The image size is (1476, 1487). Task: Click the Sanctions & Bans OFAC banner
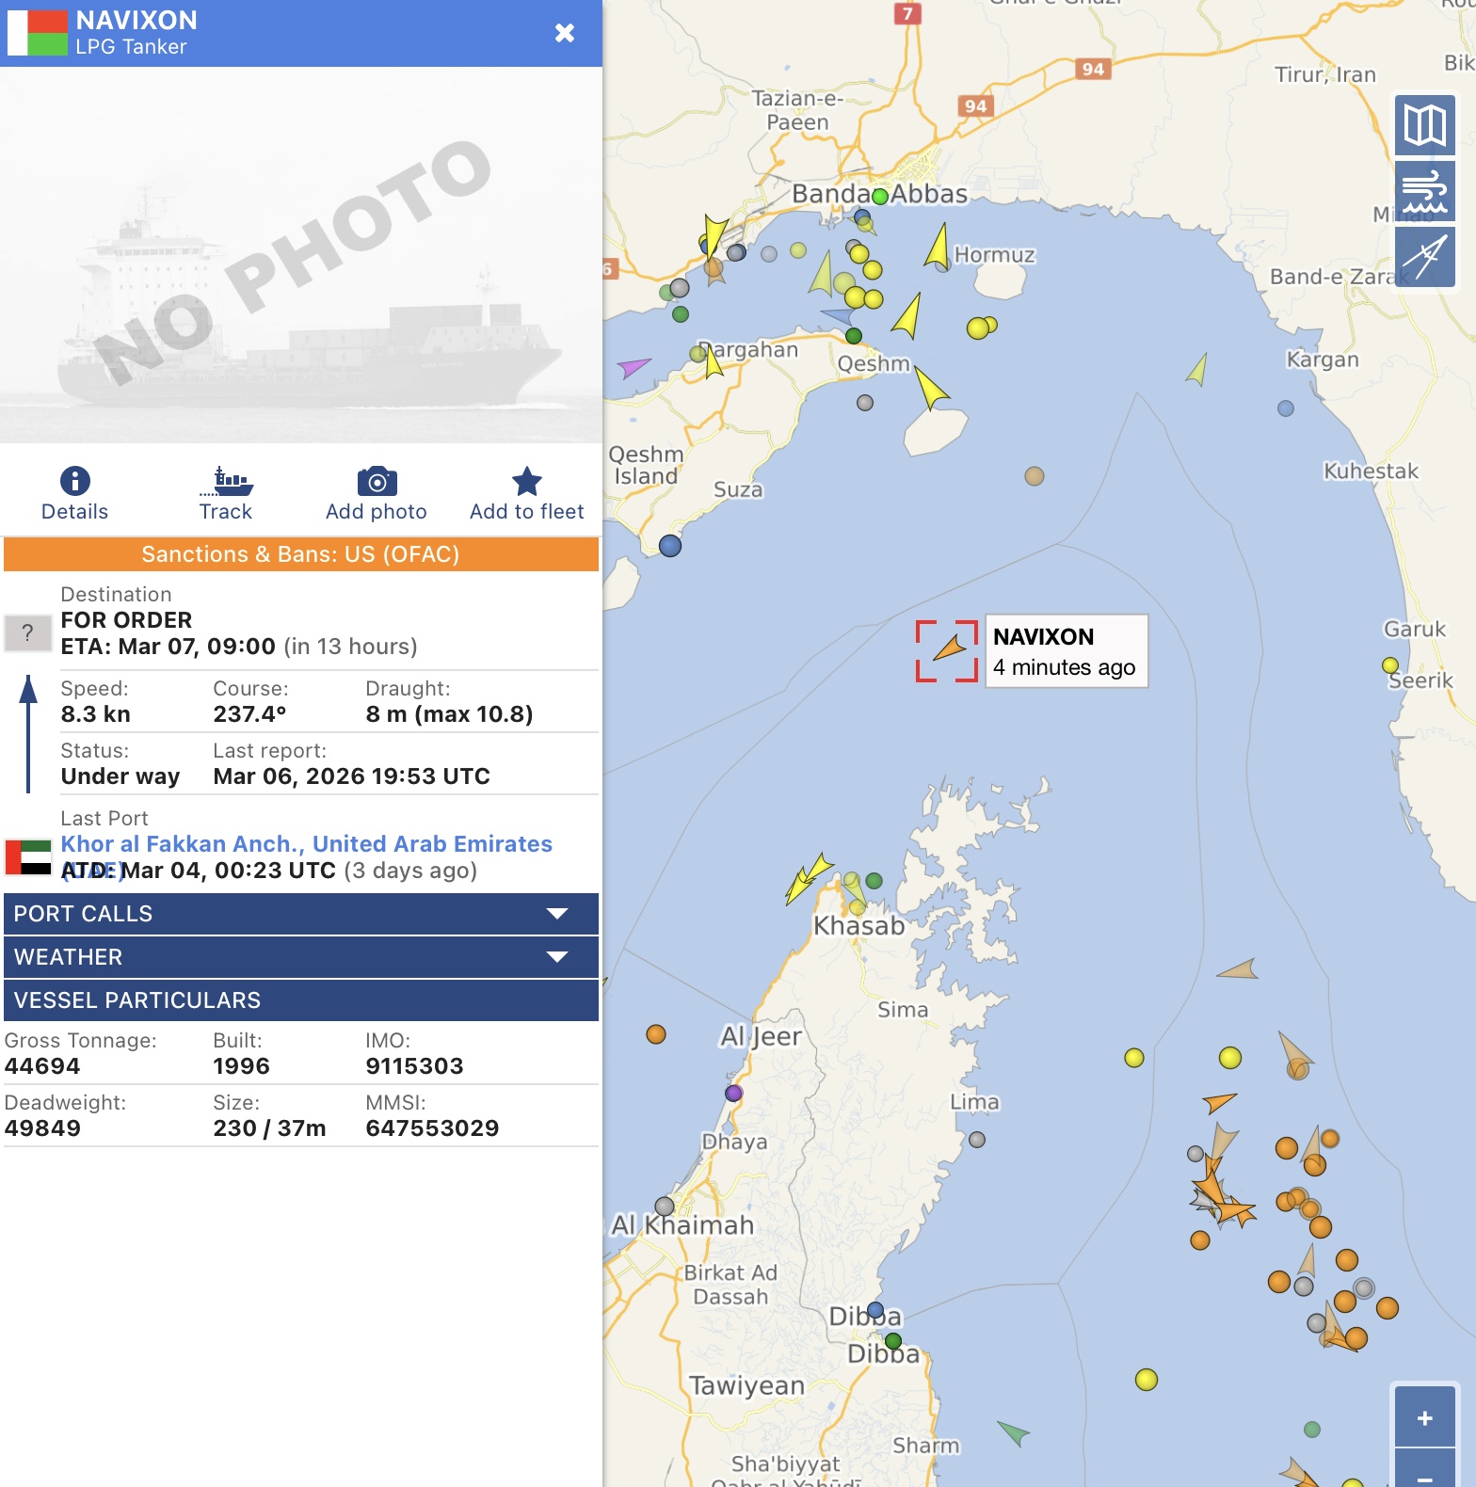301,554
